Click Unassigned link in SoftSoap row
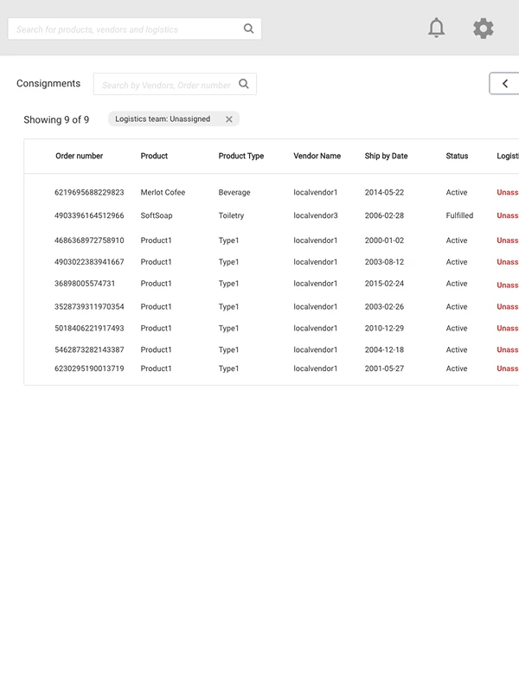Image resolution: width=519 pixels, height=692 pixels. [x=508, y=215]
